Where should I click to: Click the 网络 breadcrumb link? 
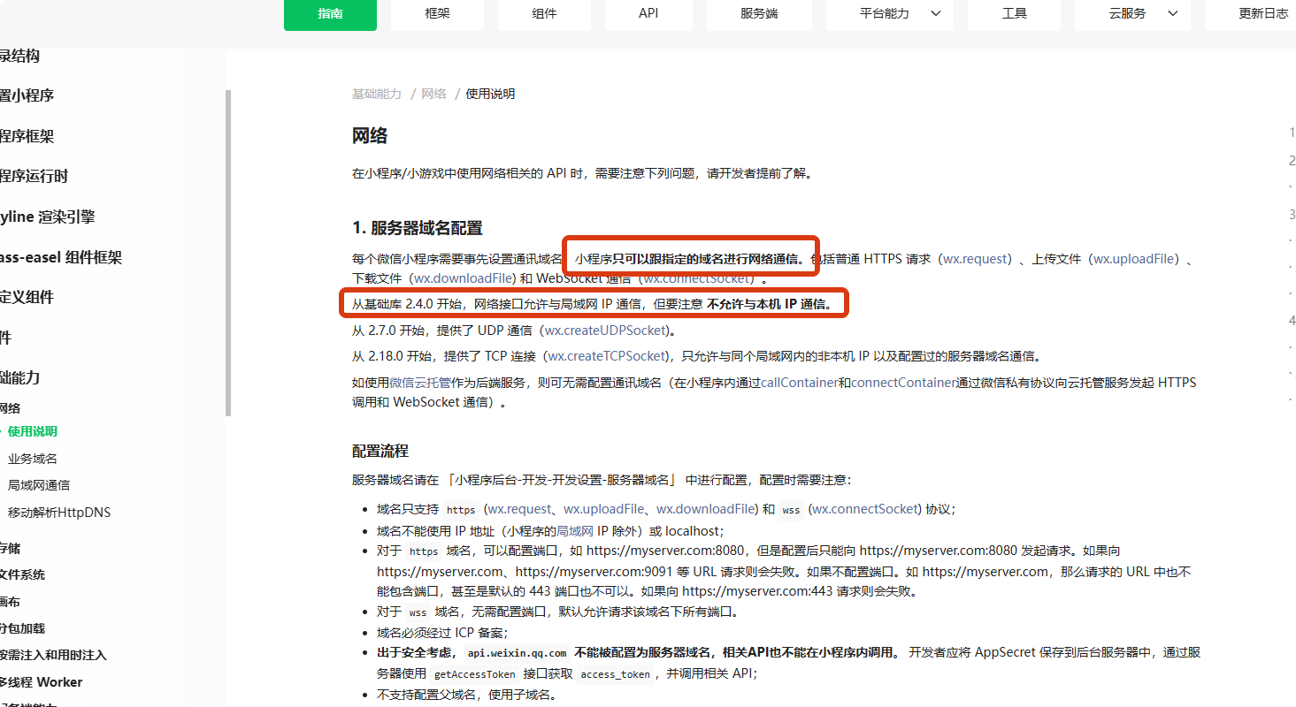[x=433, y=94]
